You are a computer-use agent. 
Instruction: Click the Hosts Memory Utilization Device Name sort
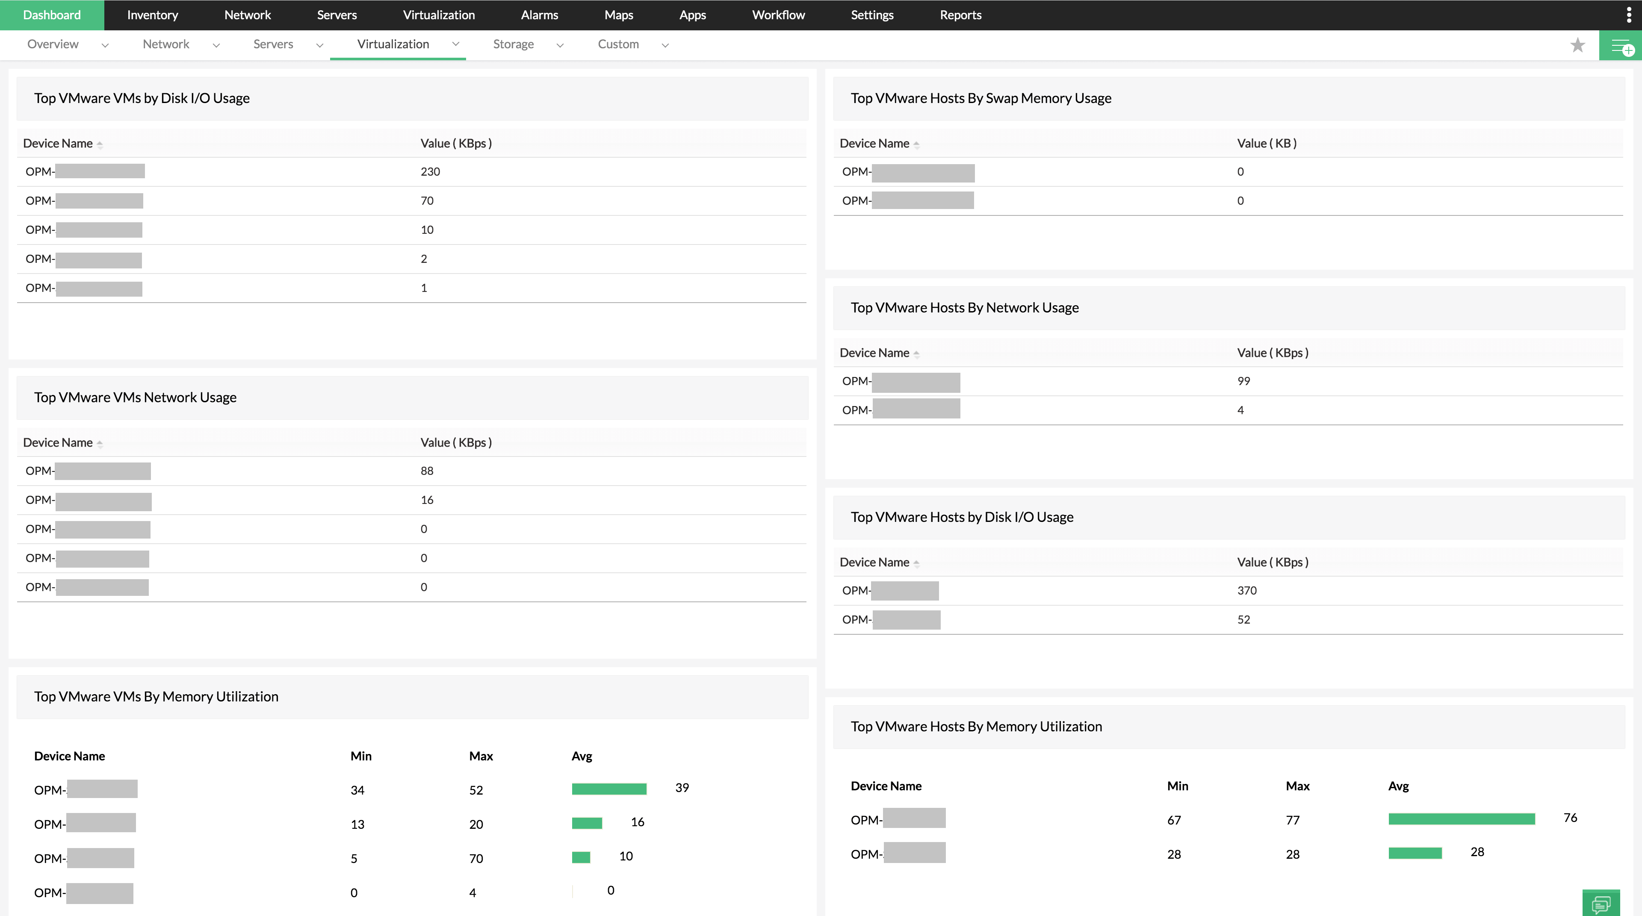886,785
